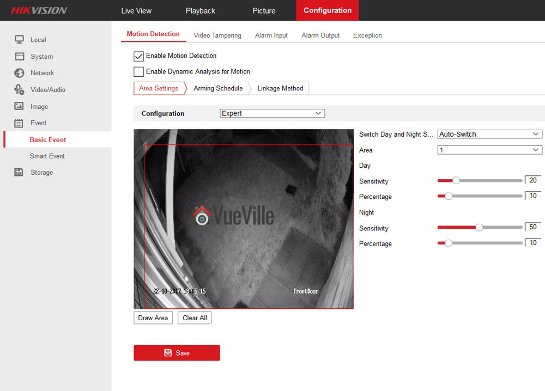Click the Event calendar icon

(x=19, y=123)
